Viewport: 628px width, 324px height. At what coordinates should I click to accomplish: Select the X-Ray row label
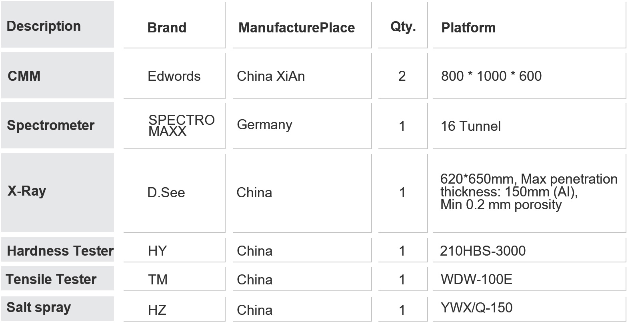point(26,191)
